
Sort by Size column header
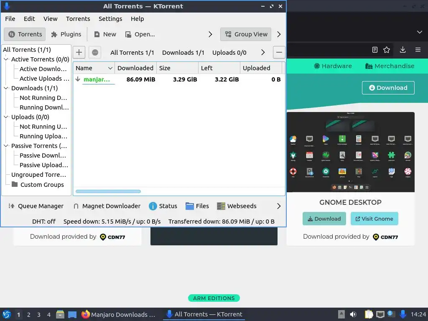point(177,68)
